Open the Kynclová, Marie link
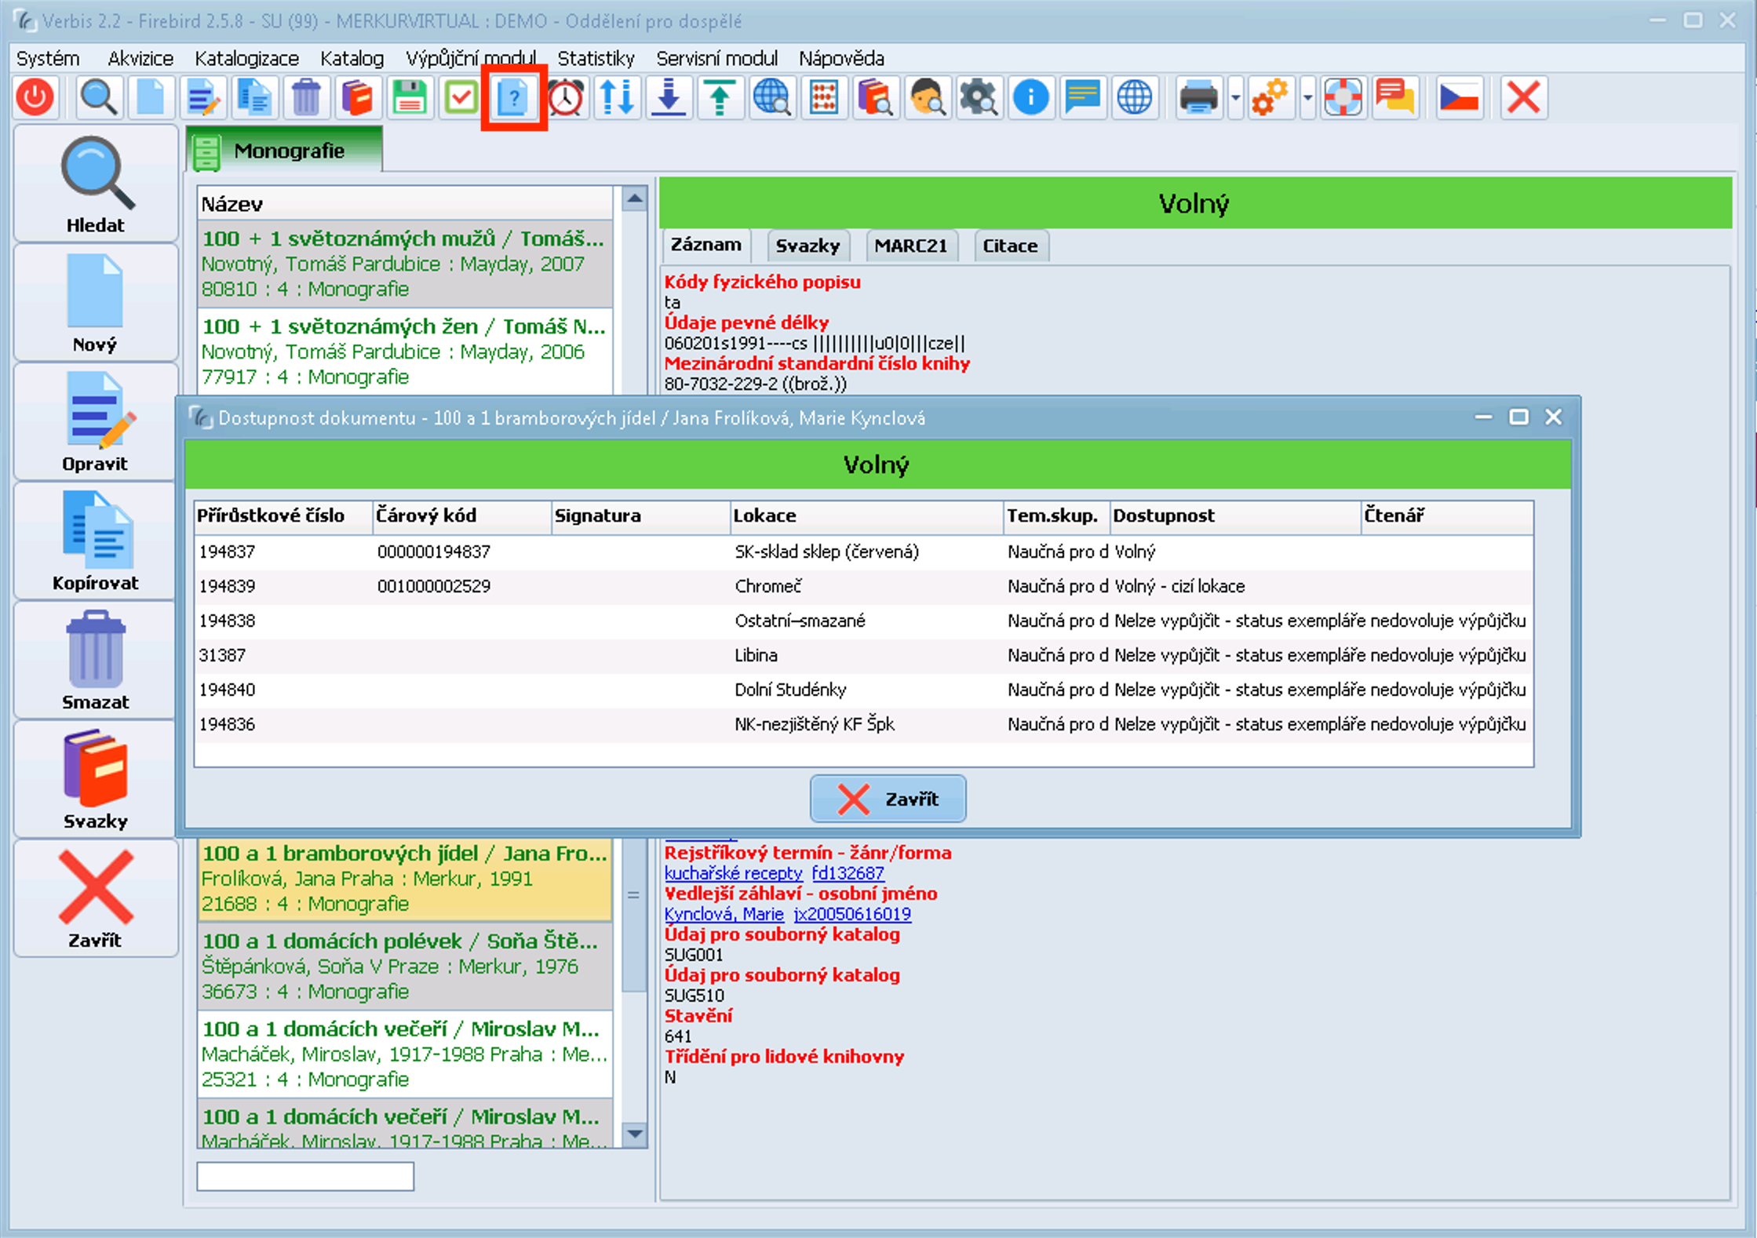Viewport: 1757px width, 1238px height. click(x=724, y=914)
